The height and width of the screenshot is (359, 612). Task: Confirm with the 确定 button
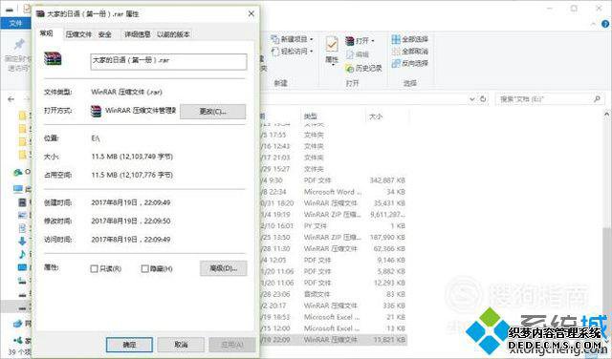[129, 345]
